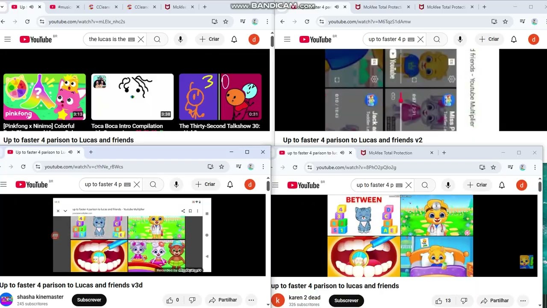Reload the 8PhO2pQIo2g page
547x308 pixels.
[295, 167]
